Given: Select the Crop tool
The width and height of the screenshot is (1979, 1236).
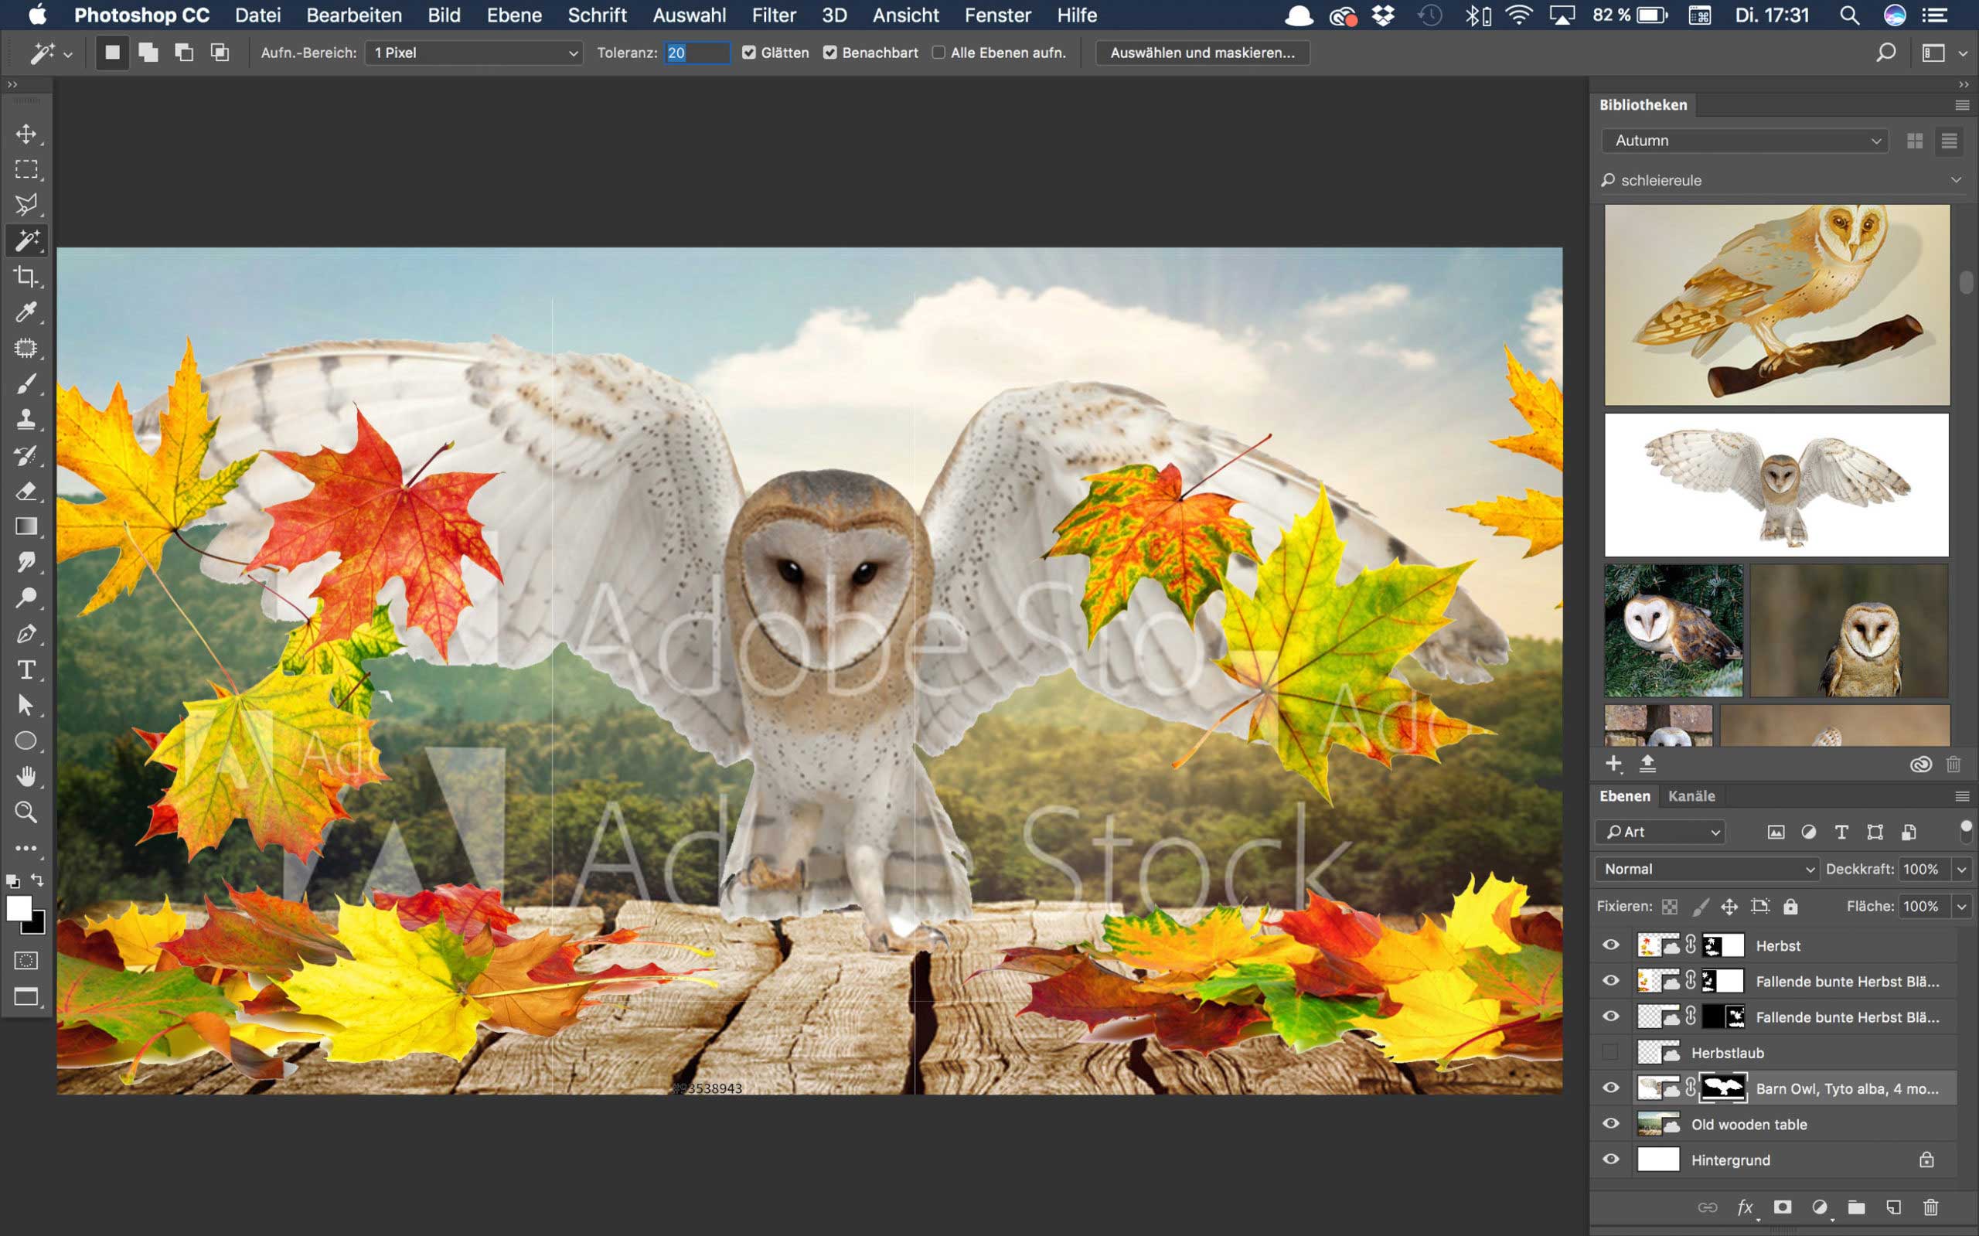Looking at the screenshot, I should point(26,276).
